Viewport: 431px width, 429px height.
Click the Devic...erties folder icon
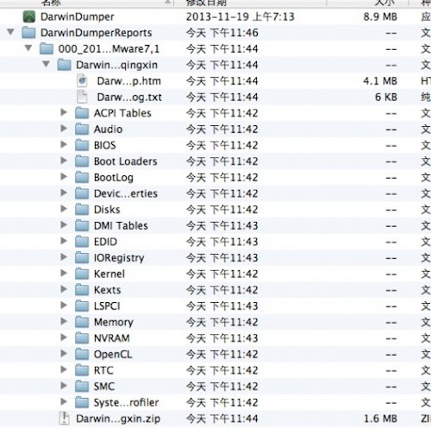(82, 193)
